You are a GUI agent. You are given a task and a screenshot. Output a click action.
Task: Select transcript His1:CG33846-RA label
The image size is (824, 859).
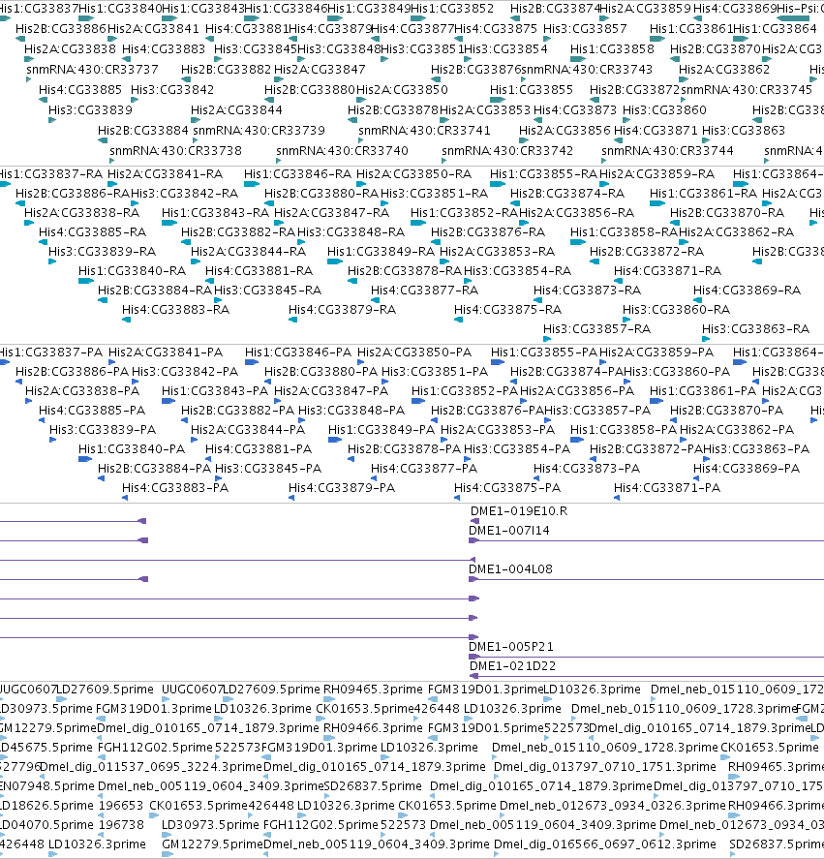297,174
